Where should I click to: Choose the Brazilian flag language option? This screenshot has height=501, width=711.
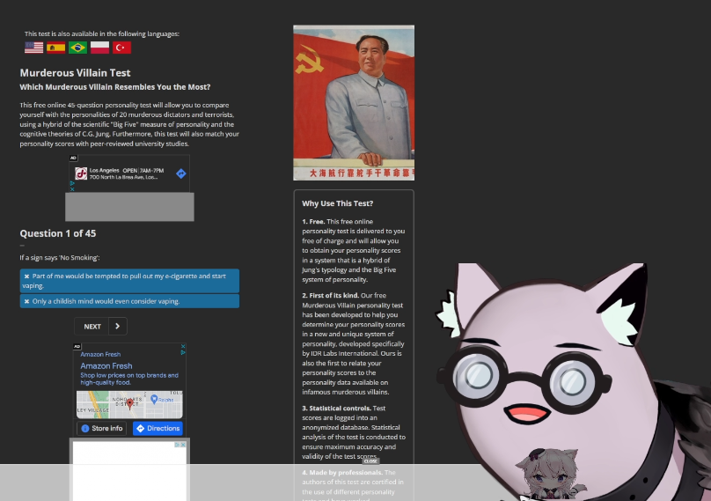click(x=77, y=48)
